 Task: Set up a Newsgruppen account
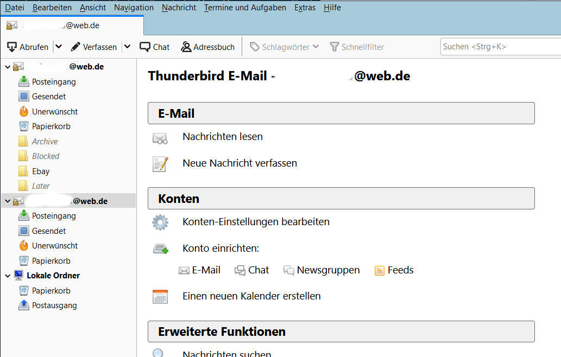tap(322, 270)
